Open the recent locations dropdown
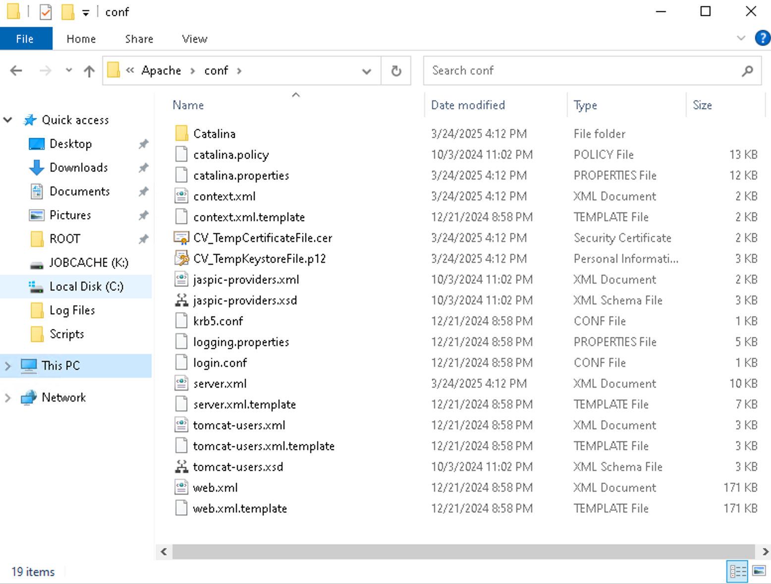Viewport: 771px width, 584px height. 69,71
